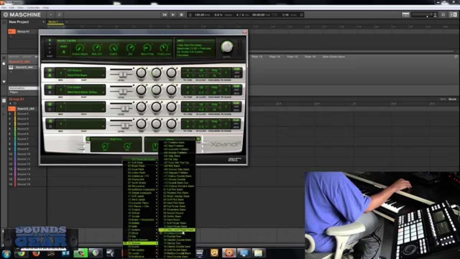Select the part A letter button

click(x=50, y=75)
